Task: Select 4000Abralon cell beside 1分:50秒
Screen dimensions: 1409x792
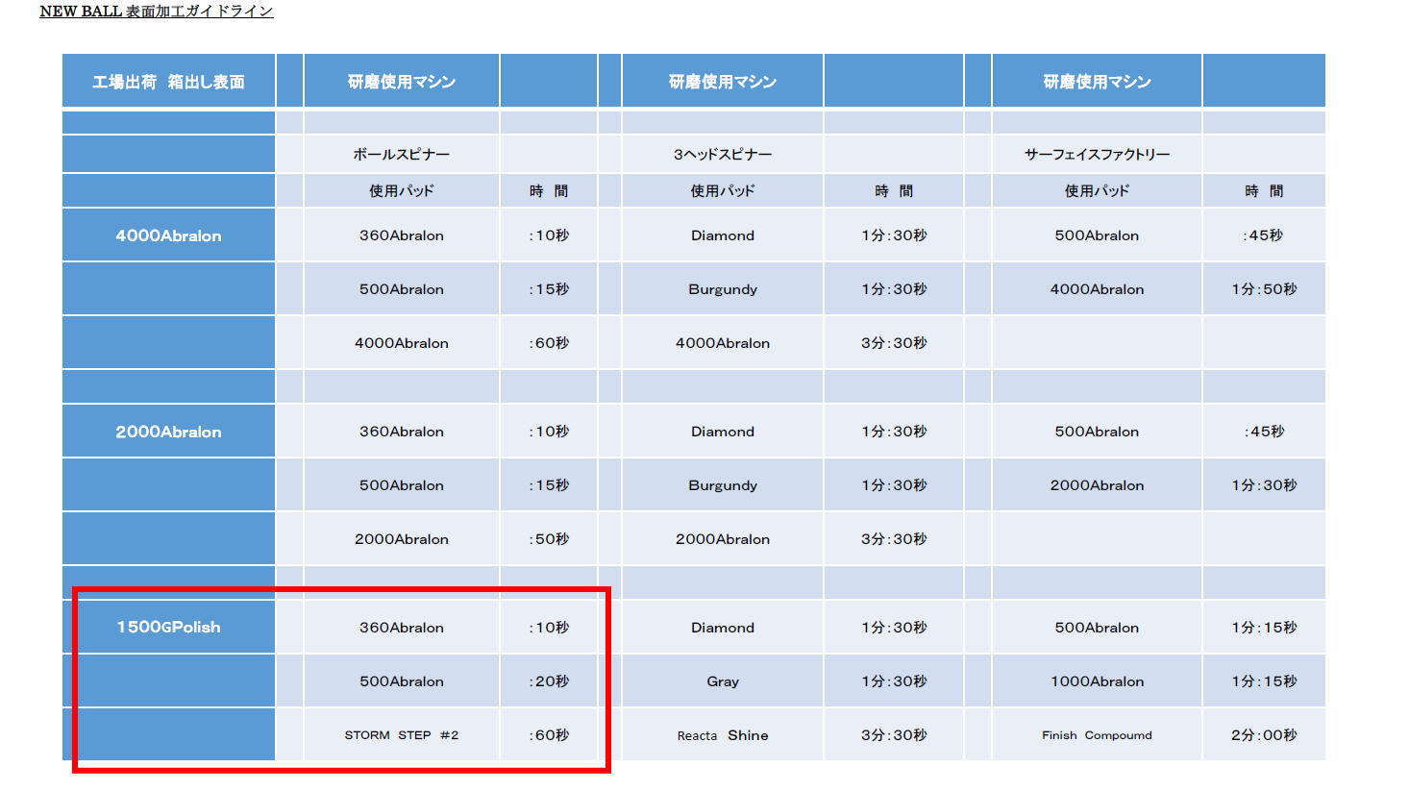Action: coord(1097,289)
